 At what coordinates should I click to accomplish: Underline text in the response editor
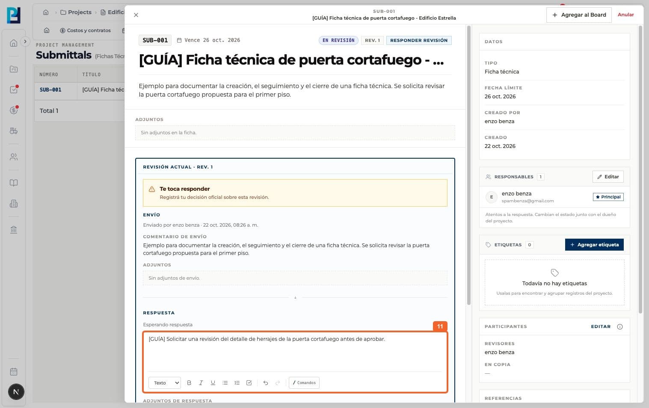click(x=213, y=383)
